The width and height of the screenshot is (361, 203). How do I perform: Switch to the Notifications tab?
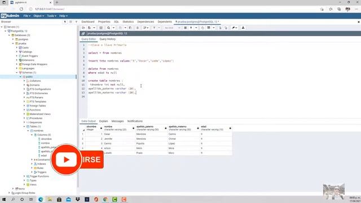click(x=135, y=121)
